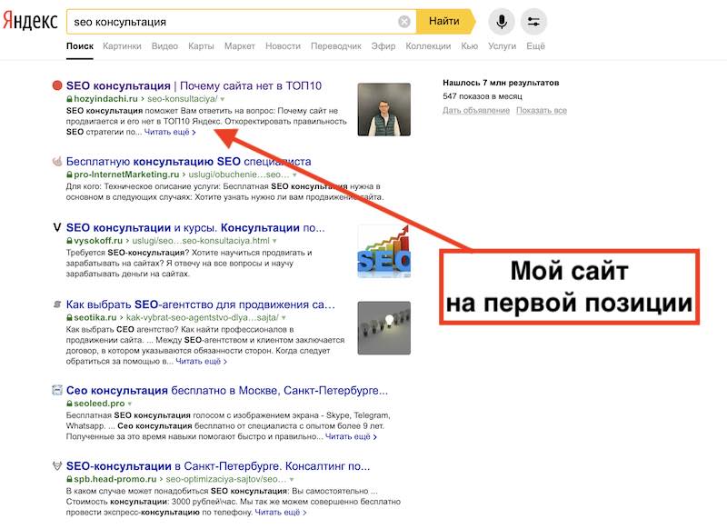The height and width of the screenshot is (529, 727).
Task: Click lock icon beside vysokoff.ru
Action: coord(70,241)
